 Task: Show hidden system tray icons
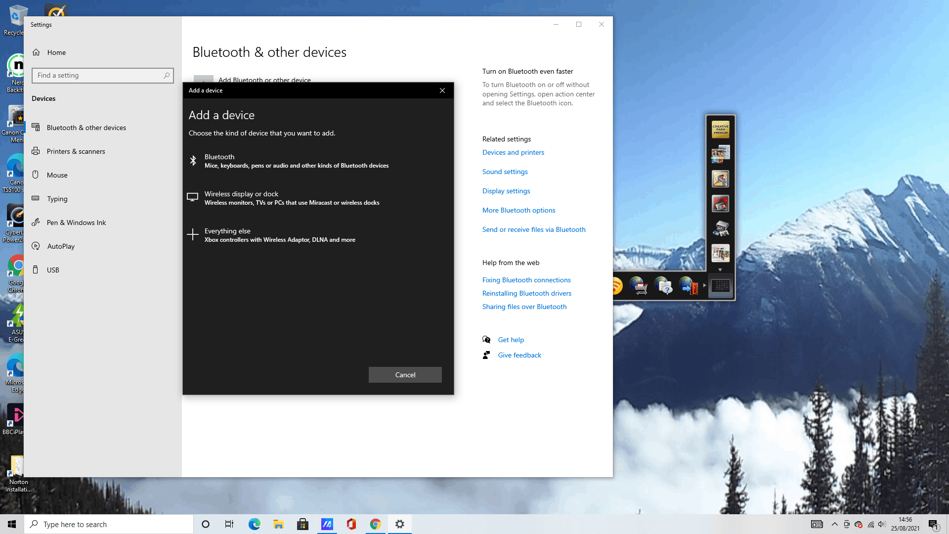click(x=835, y=524)
